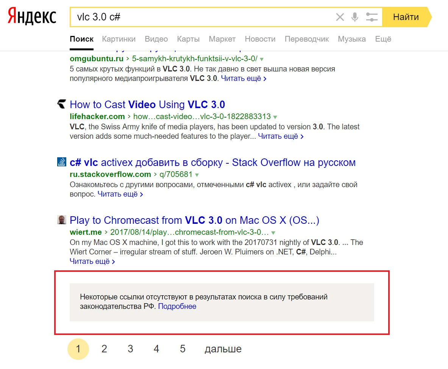Image resolution: width=448 pixels, height=369 pixels.
Task: Expand the wiert.me result dropdown arrow
Action: pyautogui.click(x=273, y=233)
